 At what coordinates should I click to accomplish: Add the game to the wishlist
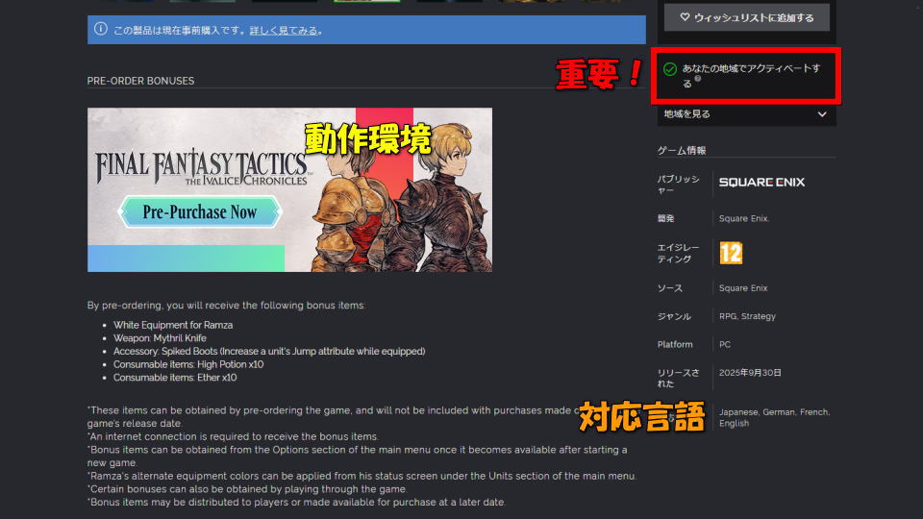coord(746,17)
